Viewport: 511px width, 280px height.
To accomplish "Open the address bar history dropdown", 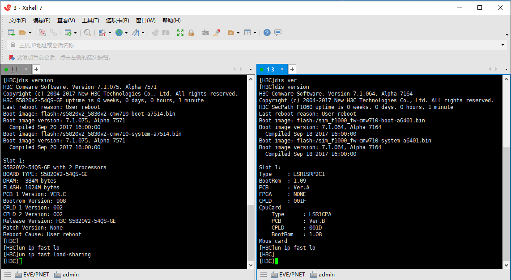I will pos(502,45).
